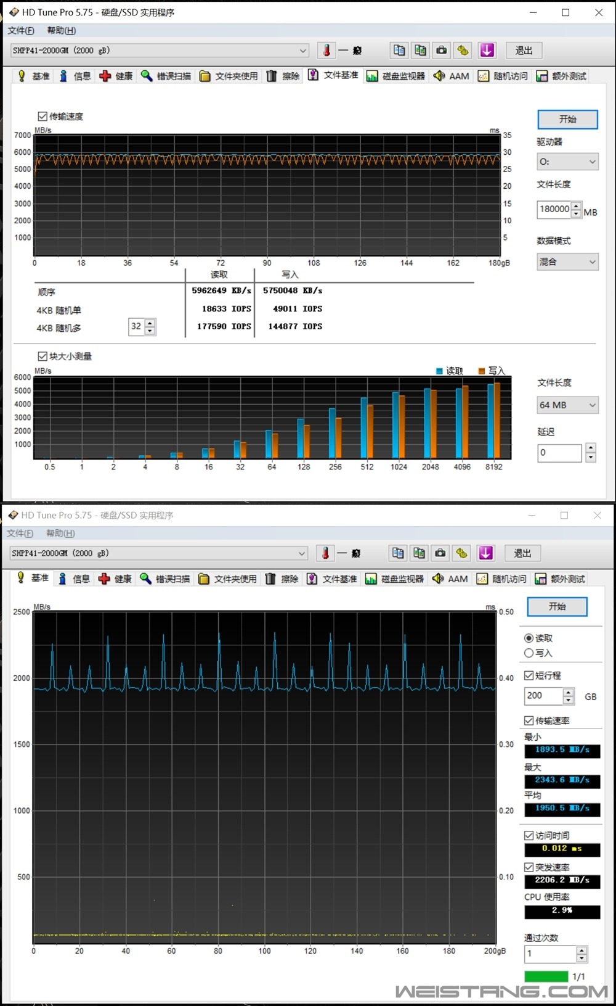Click 180000 file length input field
Image resolution: width=616 pixels, height=1006 pixels.
(x=554, y=210)
